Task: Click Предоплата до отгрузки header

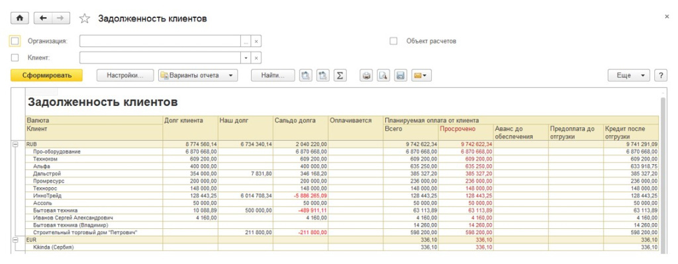Action: (575, 132)
